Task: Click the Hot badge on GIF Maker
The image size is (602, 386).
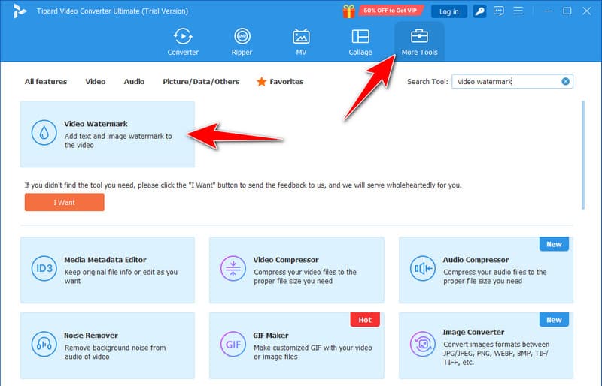Action: tap(365, 320)
